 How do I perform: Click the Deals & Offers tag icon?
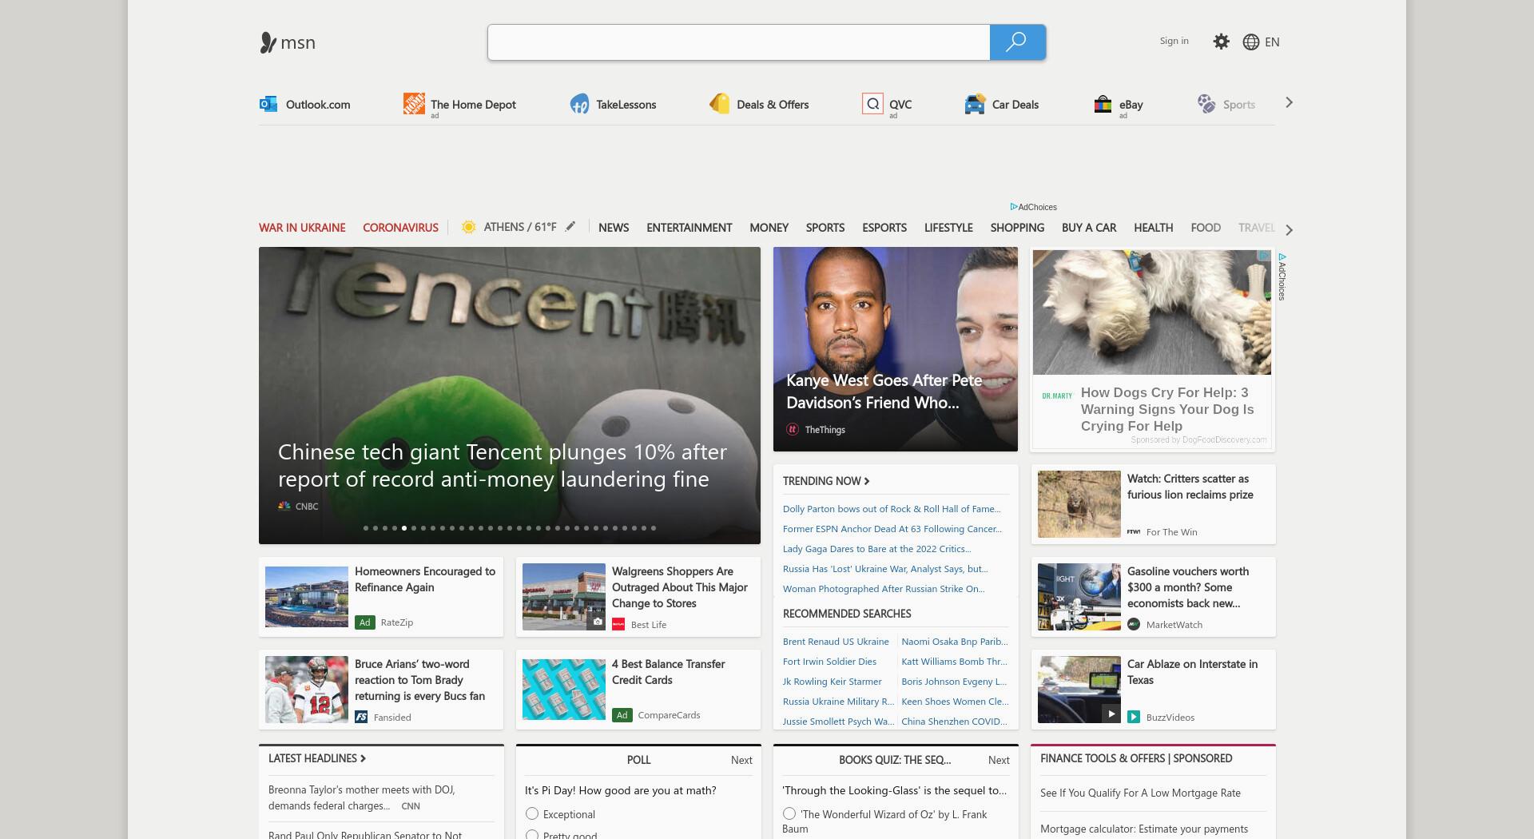click(719, 104)
